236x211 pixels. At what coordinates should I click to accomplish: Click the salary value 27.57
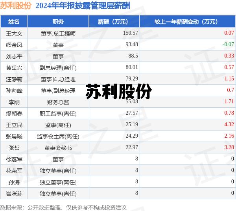click(132, 113)
